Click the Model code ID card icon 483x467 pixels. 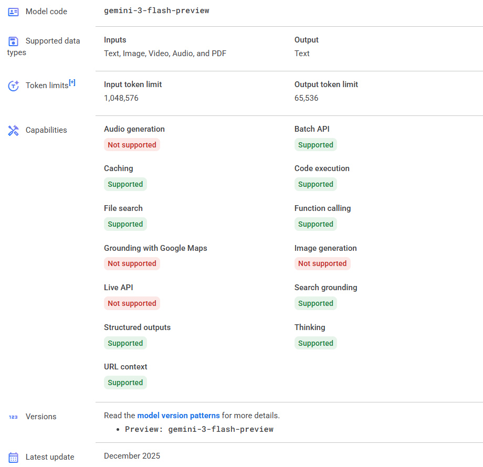point(13,12)
